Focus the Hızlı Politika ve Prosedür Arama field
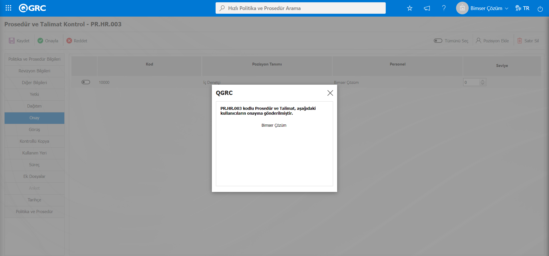The width and height of the screenshot is (549, 256). click(x=301, y=8)
